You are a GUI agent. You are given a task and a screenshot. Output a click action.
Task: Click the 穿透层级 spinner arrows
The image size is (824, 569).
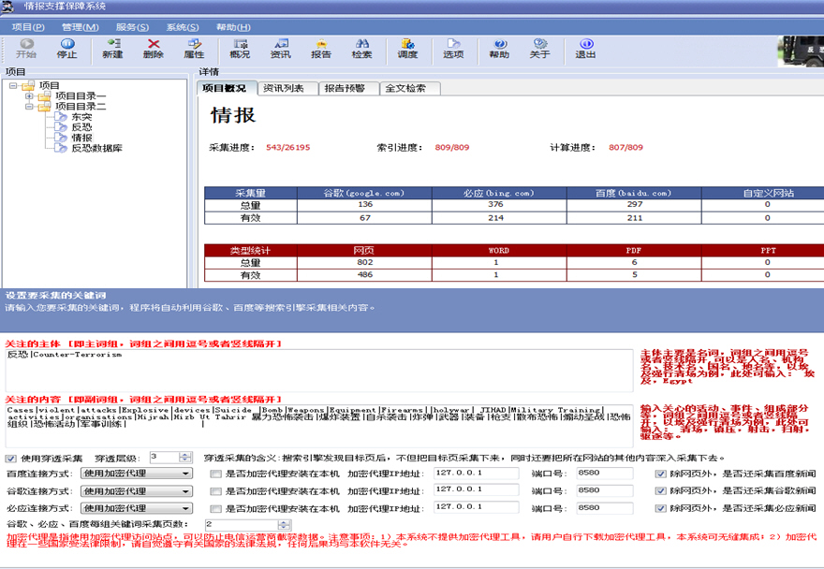coord(185,457)
